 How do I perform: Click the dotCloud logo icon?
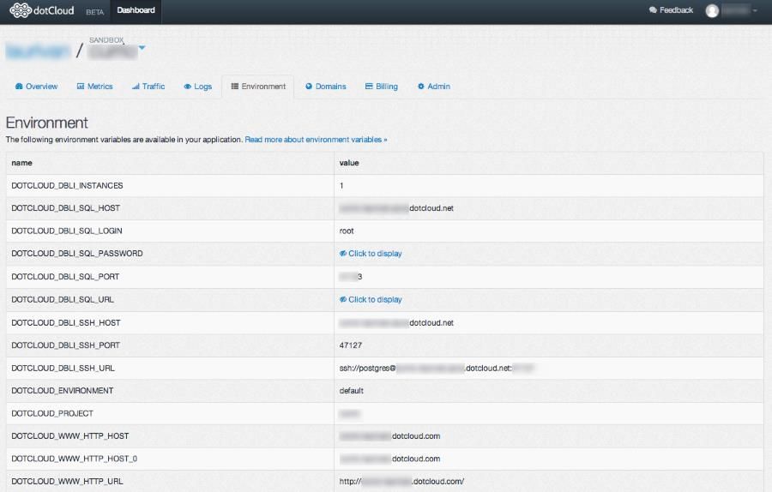coord(21,10)
